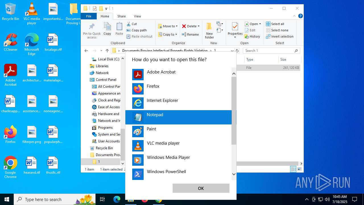The image size is (364, 205).
Task: Open the Move to dropdown
Action: (x=168, y=26)
